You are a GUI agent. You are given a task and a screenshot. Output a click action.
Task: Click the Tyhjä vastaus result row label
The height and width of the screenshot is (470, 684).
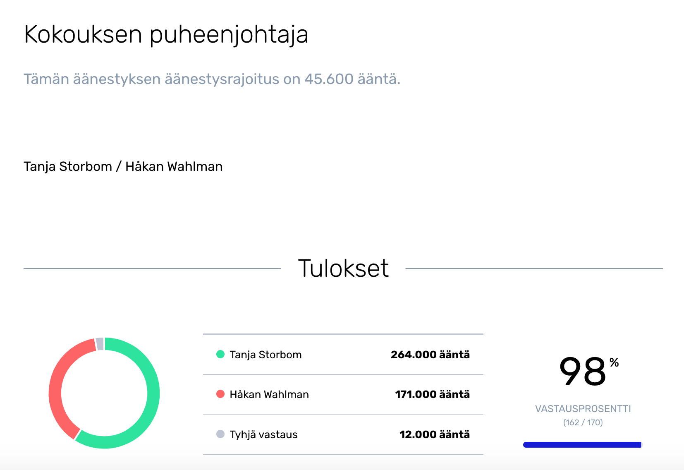point(263,434)
